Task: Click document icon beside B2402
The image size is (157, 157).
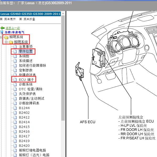Action: (x=15, y=113)
